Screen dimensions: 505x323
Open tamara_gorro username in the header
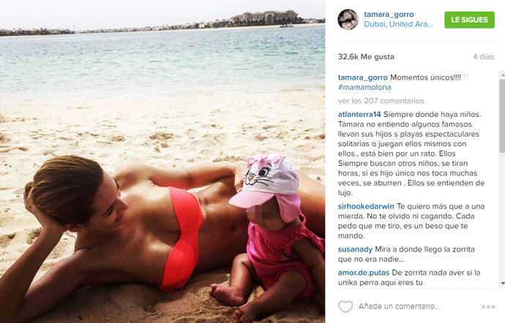click(389, 14)
